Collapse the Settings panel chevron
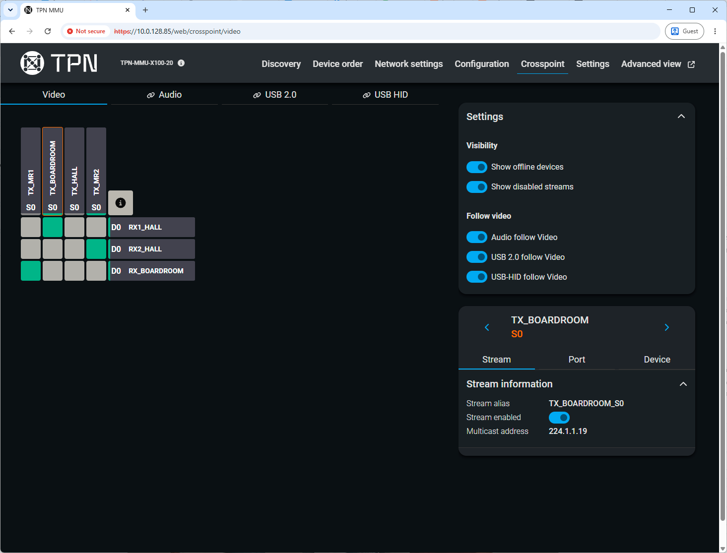Screen dimensions: 727x553 click(x=681, y=117)
